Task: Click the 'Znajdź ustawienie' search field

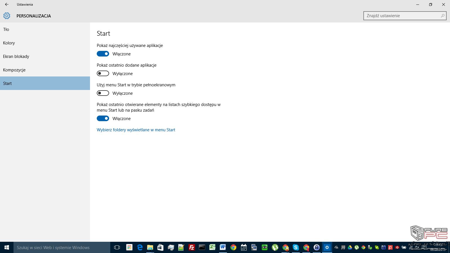Action: pyautogui.click(x=402, y=16)
